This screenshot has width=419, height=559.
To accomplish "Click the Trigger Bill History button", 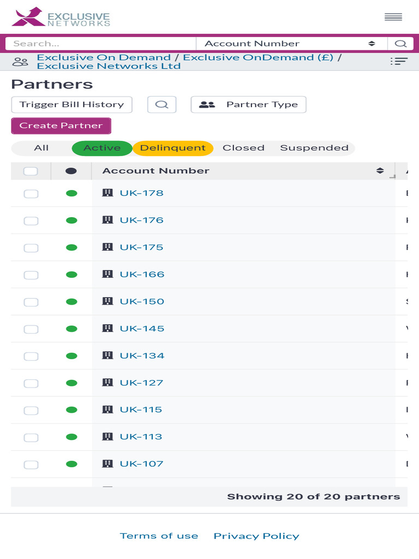I will click(71, 104).
